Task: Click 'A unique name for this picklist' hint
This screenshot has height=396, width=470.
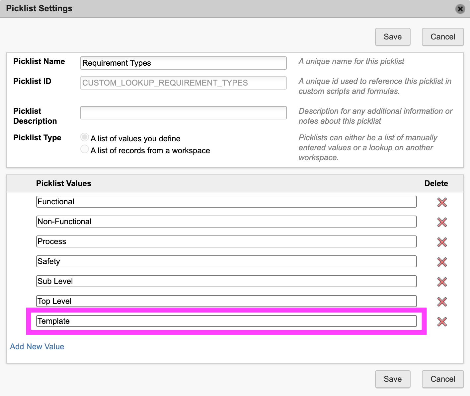Action: tap(352, 61)
